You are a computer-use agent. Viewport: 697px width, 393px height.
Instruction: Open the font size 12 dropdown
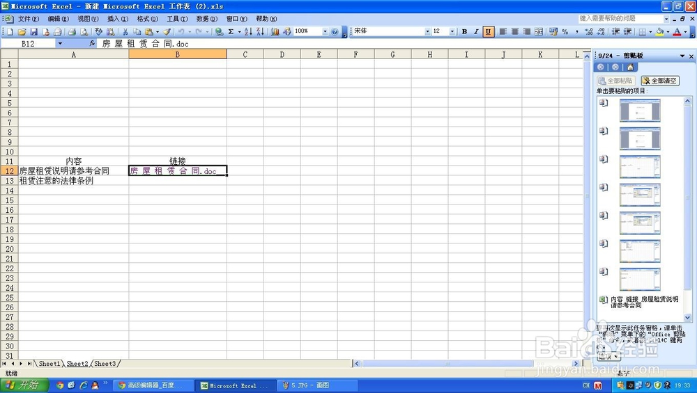tap(452, 31)
